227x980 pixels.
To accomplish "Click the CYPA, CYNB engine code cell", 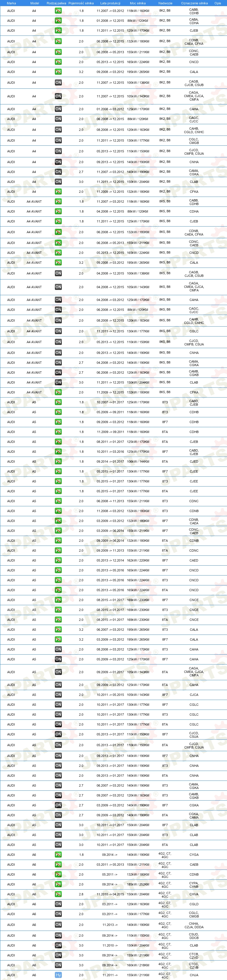I will click(x=194, y=885).
